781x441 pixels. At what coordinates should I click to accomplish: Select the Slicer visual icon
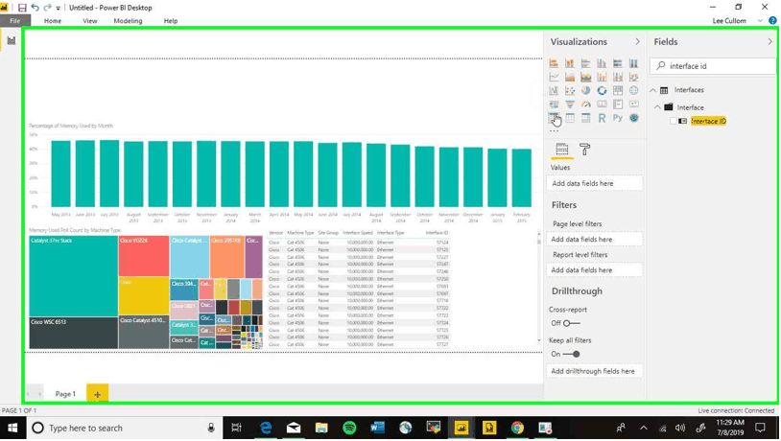tap(554, 118)
